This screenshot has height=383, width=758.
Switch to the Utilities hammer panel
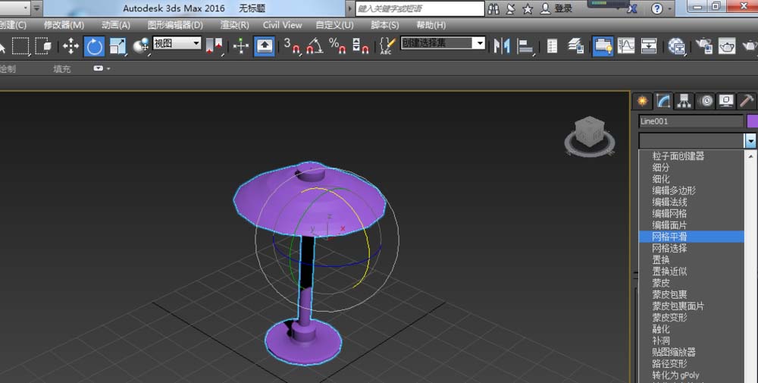pos(747,101)
